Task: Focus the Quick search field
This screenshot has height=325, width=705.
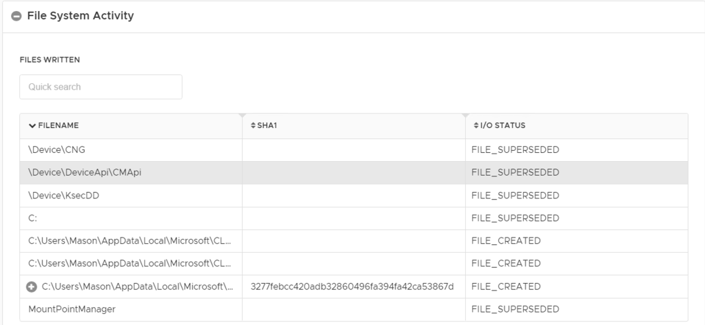Action: [101, 87]
